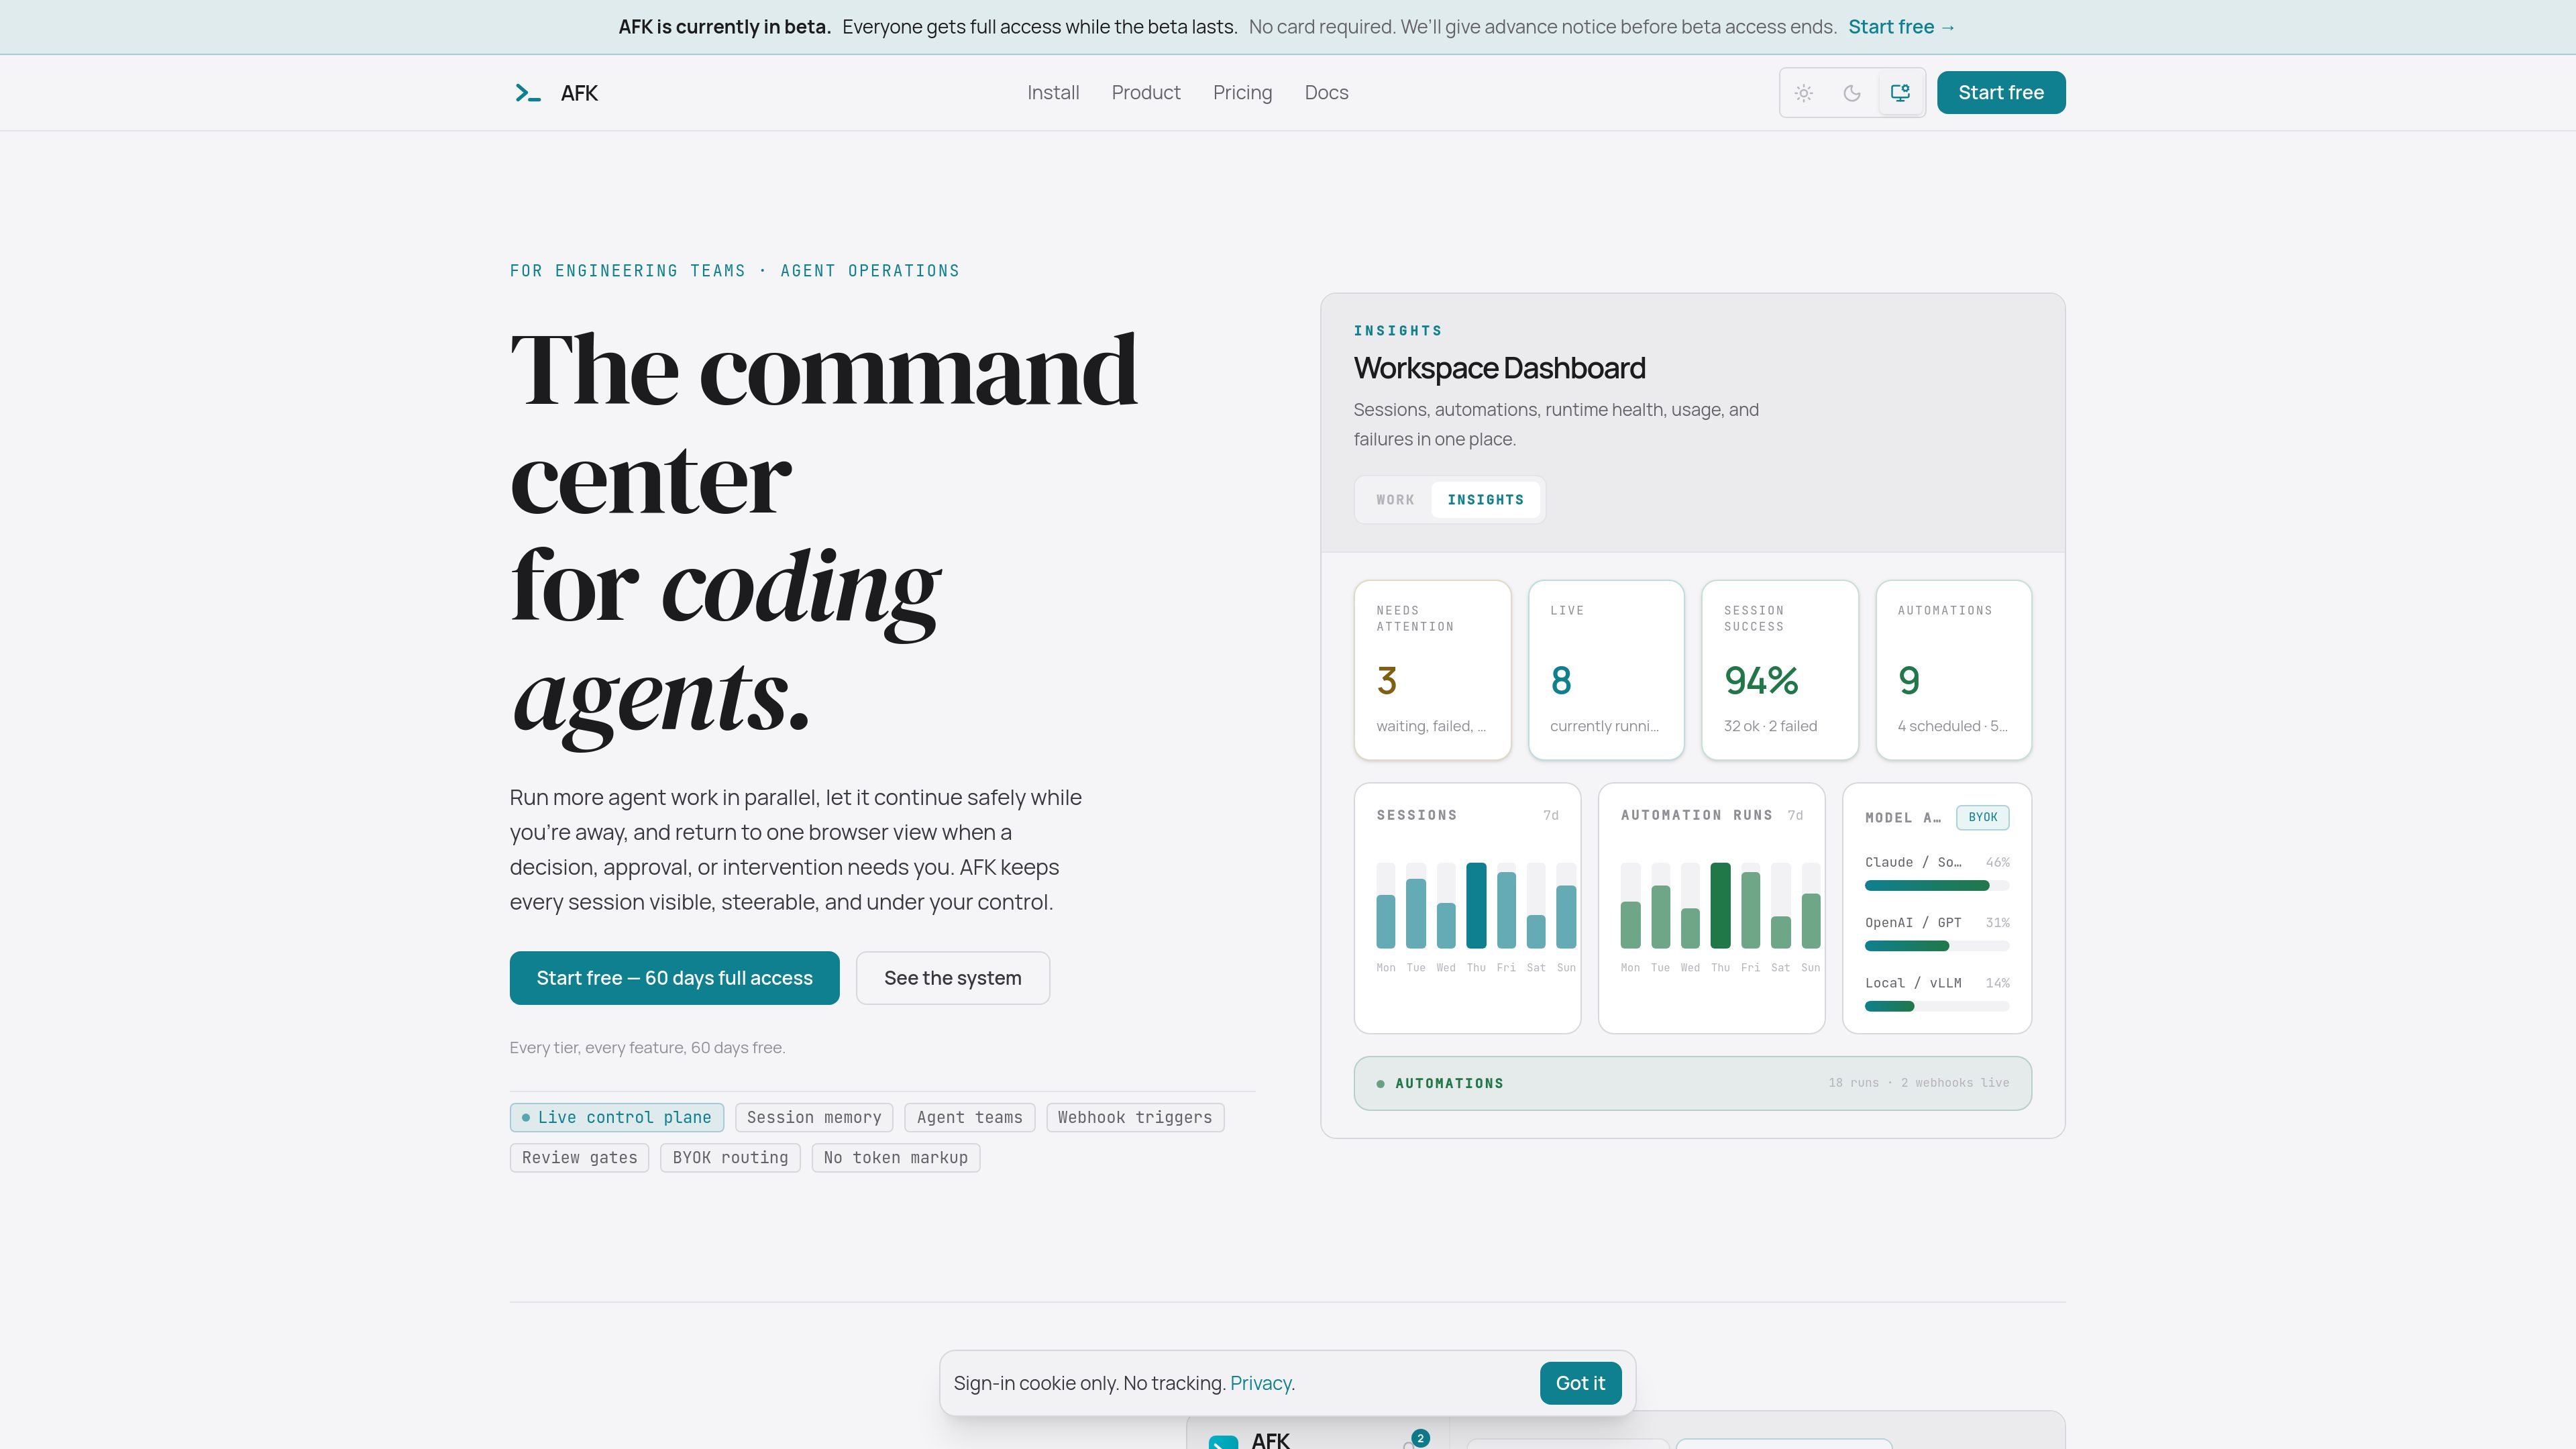2576x1449 pixels.
Task: Click the Automation Runs chart Thu bar
Action: (1720, 905)
